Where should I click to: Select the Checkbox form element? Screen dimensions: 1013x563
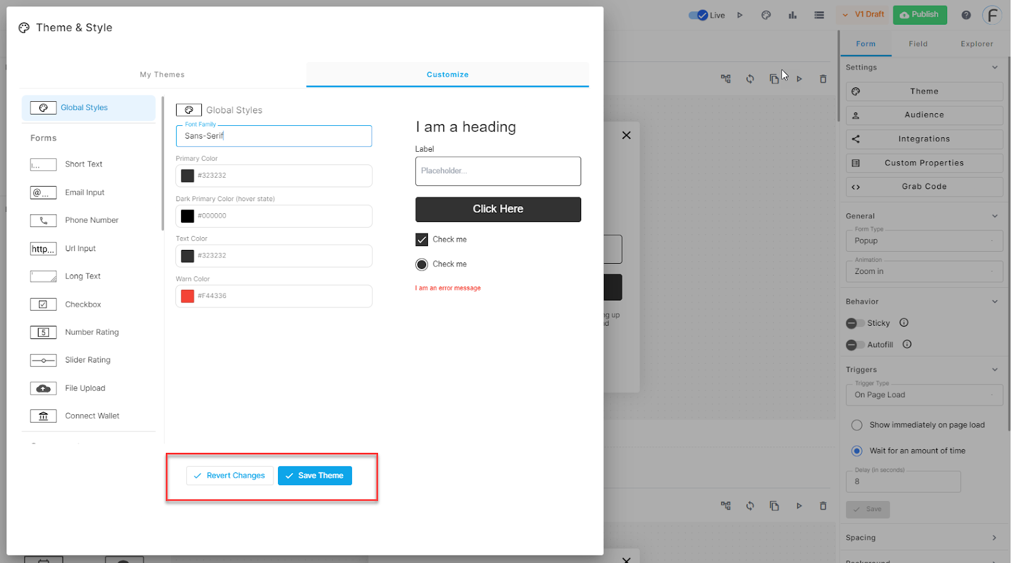click(x=89, y=304)
